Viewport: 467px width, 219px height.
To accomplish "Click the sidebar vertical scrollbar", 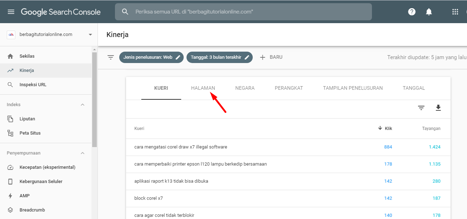I will [94, 100].
